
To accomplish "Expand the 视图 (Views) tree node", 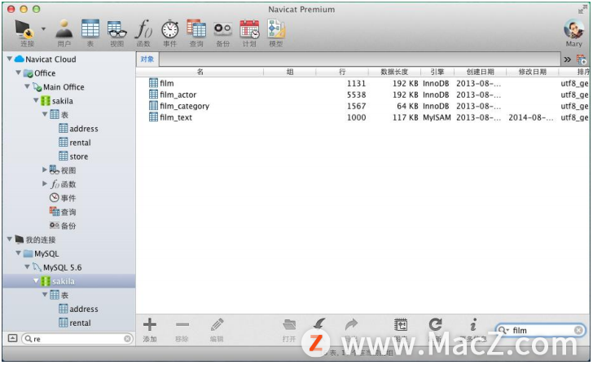I will tap(45, 169).
